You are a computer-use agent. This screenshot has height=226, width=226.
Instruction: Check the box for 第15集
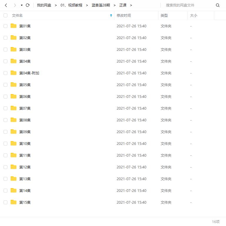click(6, 202)
